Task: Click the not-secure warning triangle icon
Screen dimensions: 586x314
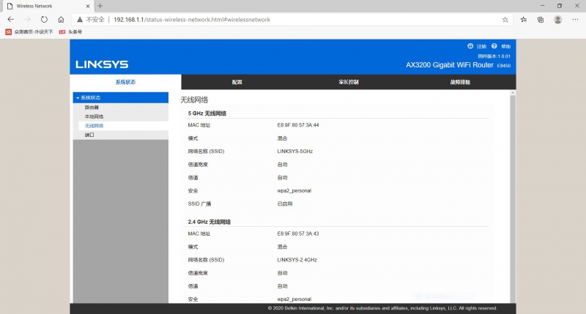Action: (x=80, y=20)
